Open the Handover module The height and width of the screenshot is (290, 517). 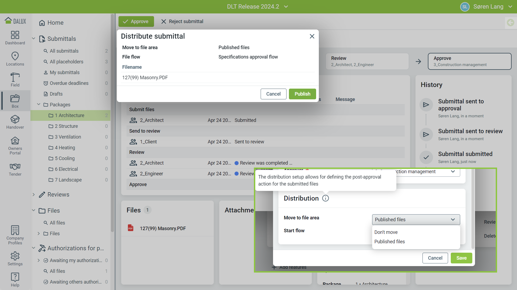coord(15,122)
